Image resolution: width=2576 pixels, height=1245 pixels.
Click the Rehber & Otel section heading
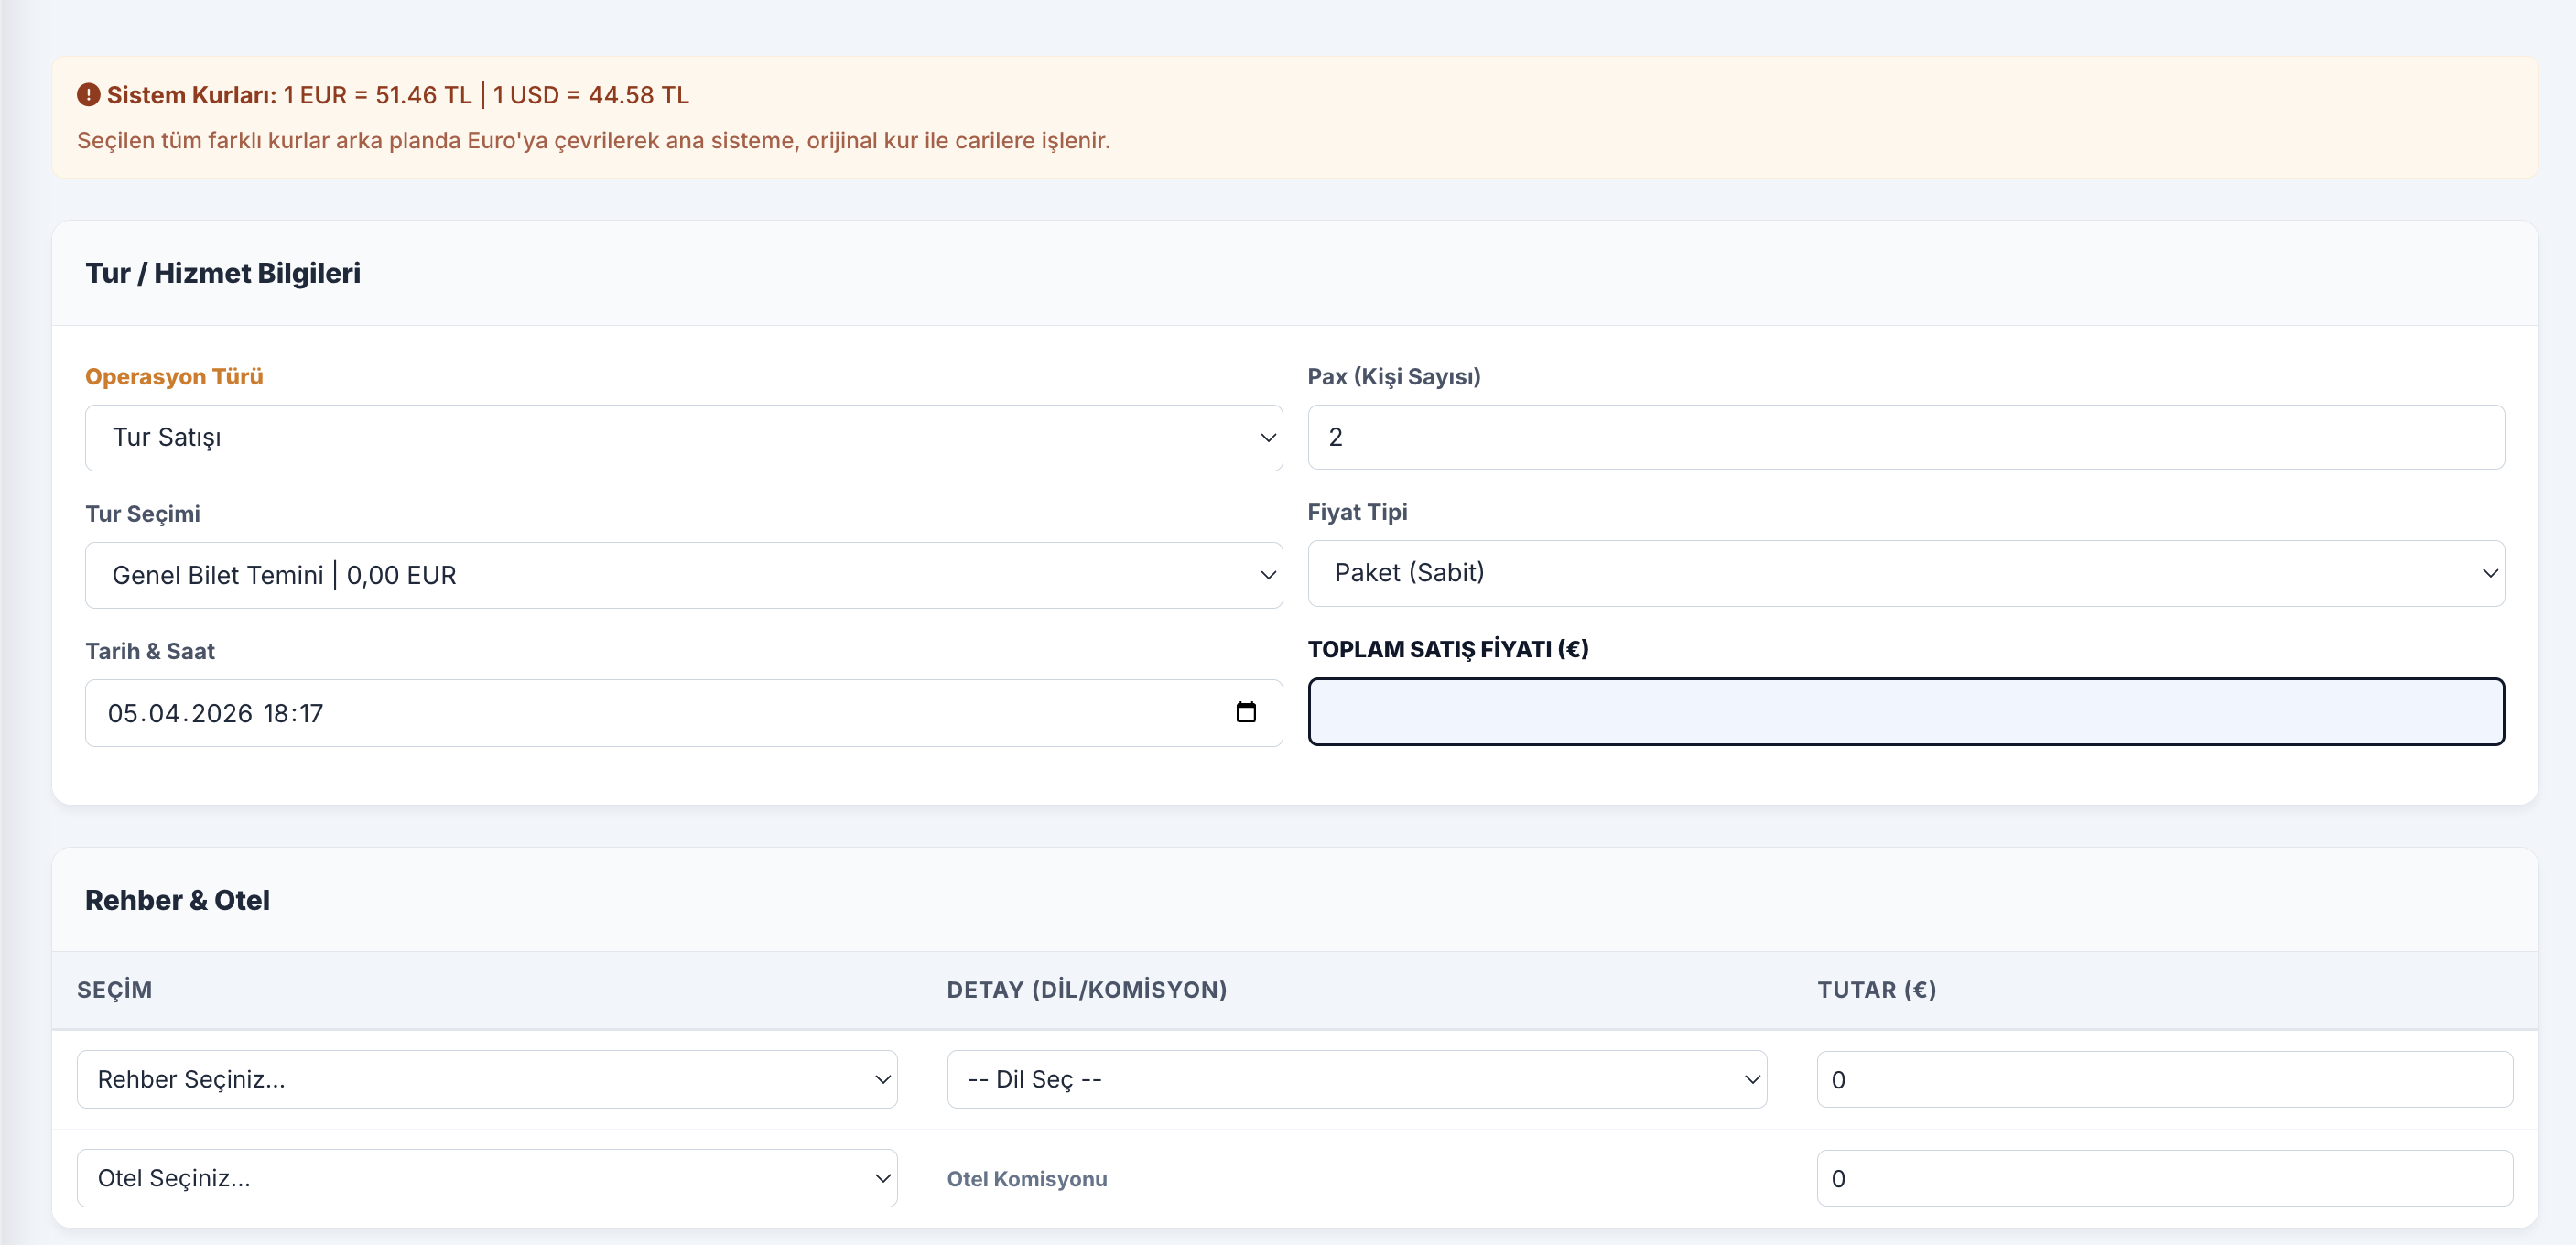pyautogui.click(x=177, y=900)
